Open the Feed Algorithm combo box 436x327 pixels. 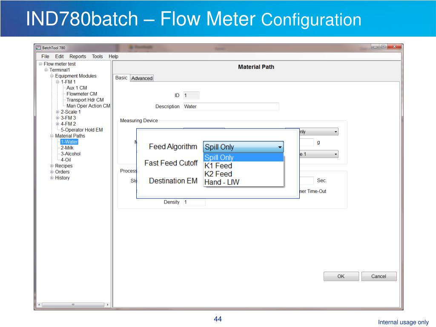(x=243, y=147)
